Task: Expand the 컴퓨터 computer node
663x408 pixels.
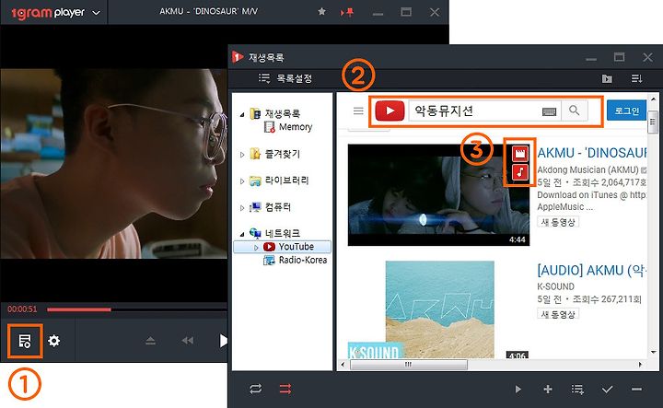Action: pos(242,208)
